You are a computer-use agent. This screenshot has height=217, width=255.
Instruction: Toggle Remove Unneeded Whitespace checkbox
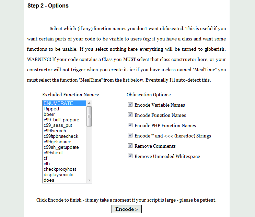tap(130, 156)
